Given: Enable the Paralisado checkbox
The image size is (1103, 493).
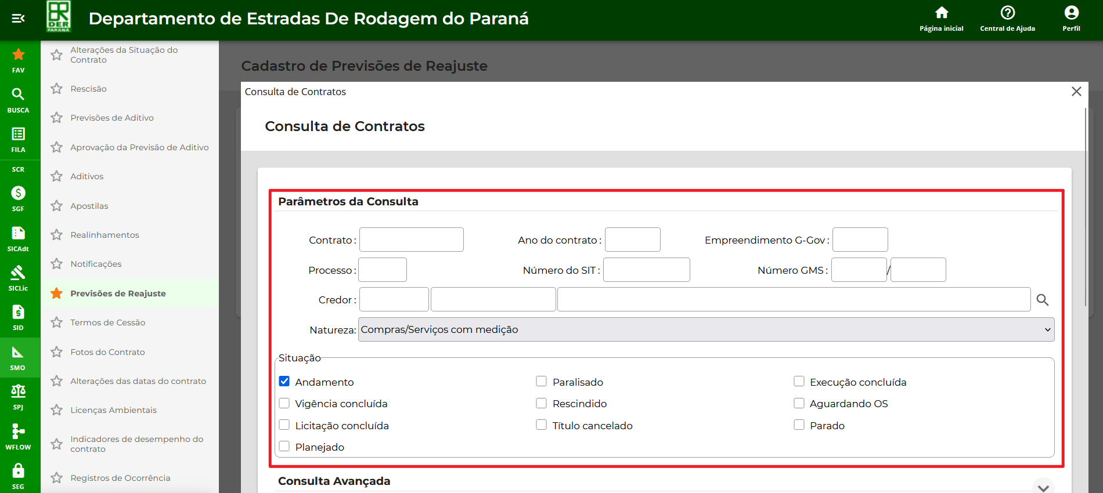Looking at the screenshot, I should [542, 382].
